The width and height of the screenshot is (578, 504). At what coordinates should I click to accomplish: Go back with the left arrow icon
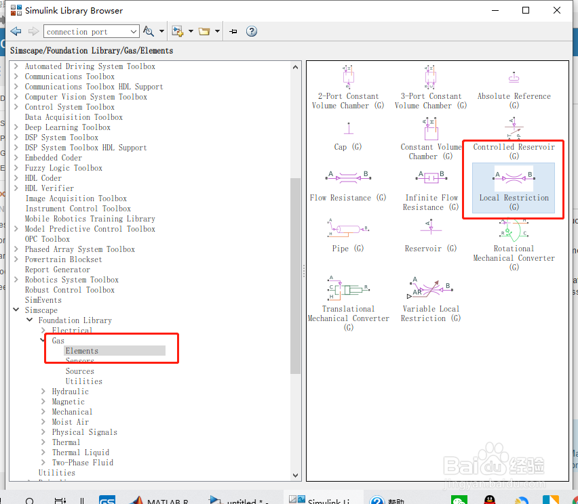pyautogui.click(x=16, y=31)
